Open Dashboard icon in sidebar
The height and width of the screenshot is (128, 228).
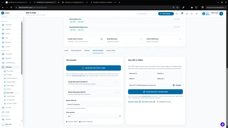(x=3, y=25)
